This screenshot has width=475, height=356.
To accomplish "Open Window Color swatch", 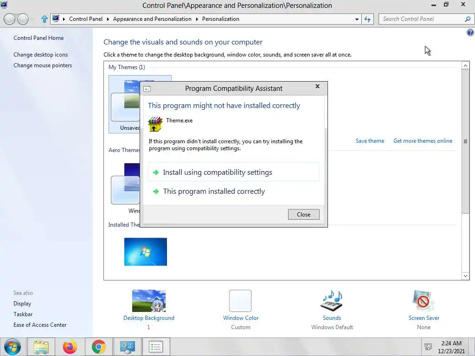I will (240, 300).
